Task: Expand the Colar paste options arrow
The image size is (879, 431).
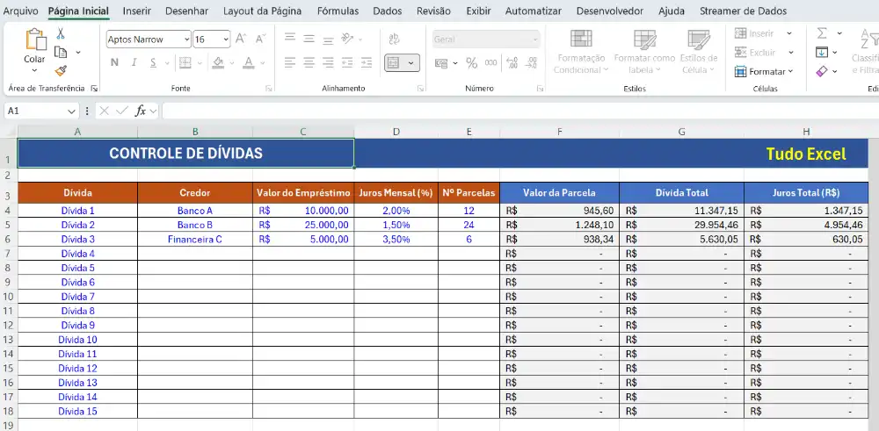Action: pos(35,70)
